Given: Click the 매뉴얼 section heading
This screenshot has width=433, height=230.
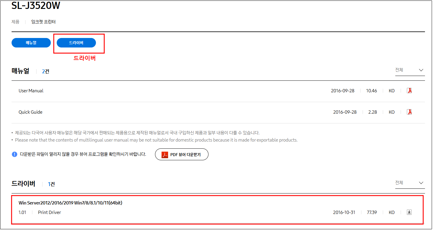Looking at the screenshot, I should pyautogui.click(x=20, y=71).
